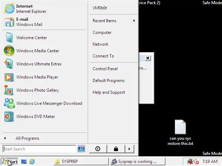Close the Sysprep dialog with X button
Screen dimensions: 222x166
pos(148,58)
